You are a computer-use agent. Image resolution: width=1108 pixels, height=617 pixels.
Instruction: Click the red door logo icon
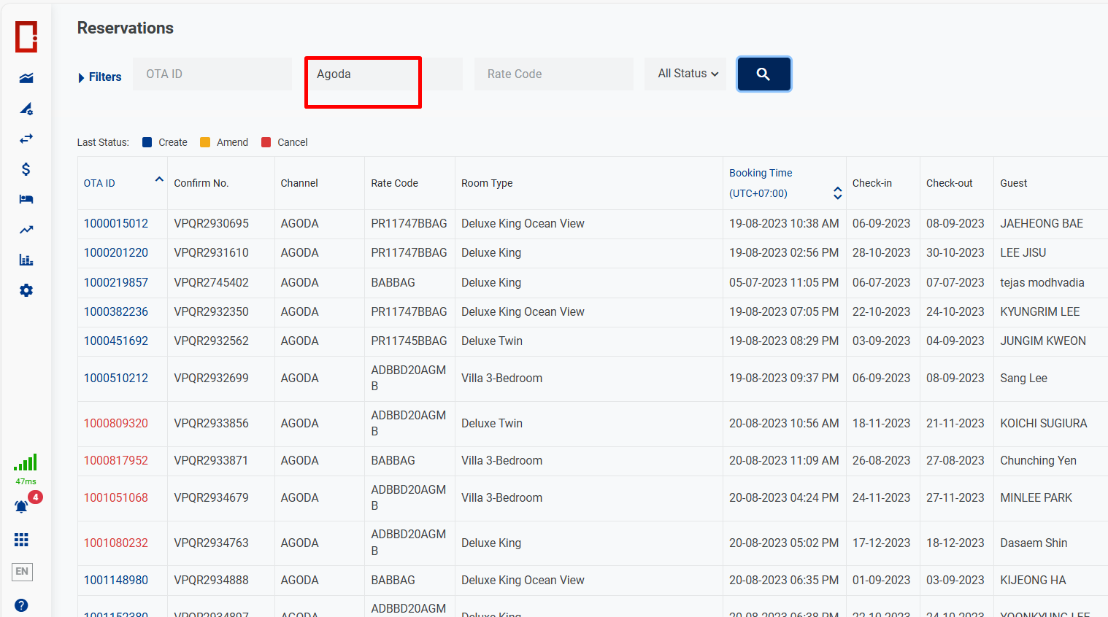[26, 36]
